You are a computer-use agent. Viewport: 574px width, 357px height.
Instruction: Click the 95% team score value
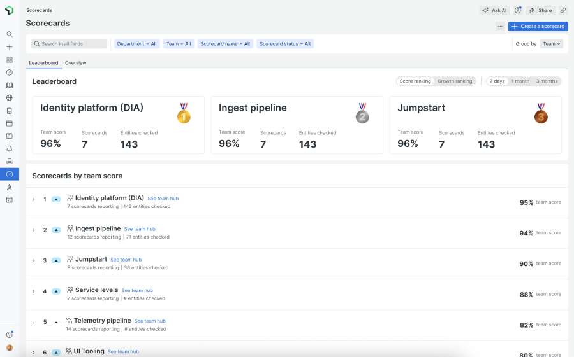(526, 202)
